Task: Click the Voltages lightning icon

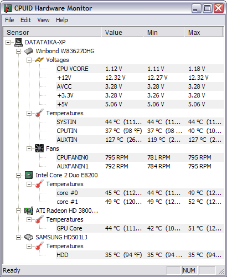Action: [x=39, y=60]
